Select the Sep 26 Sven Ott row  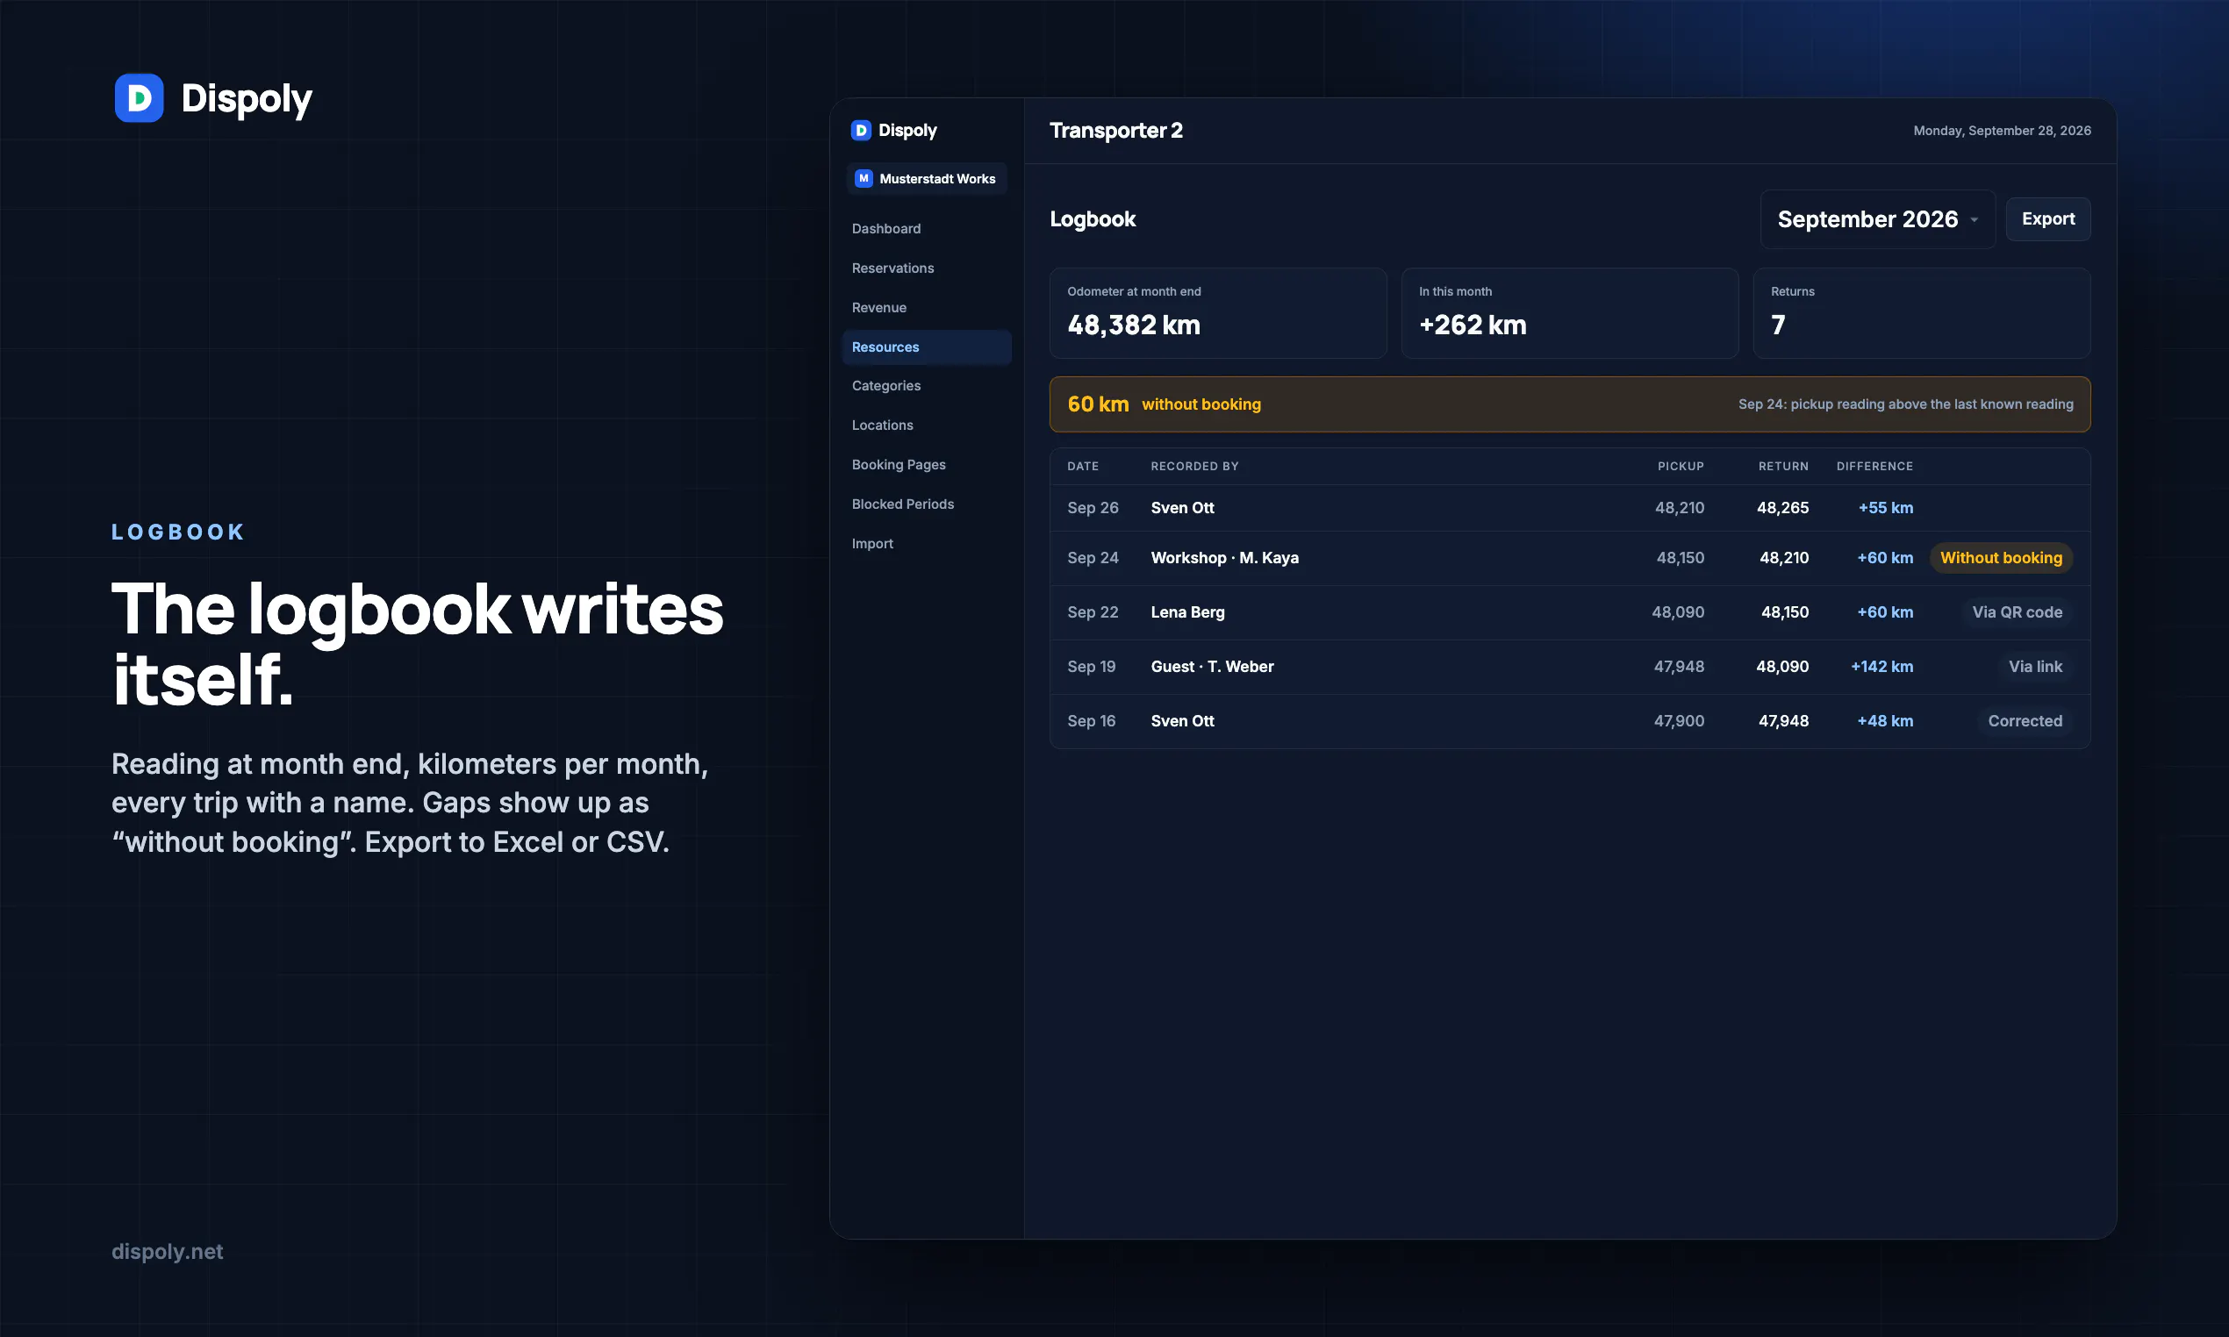coord(1569,508)
